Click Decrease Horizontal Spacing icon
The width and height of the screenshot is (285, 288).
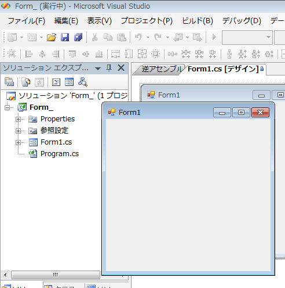(199, 54)
